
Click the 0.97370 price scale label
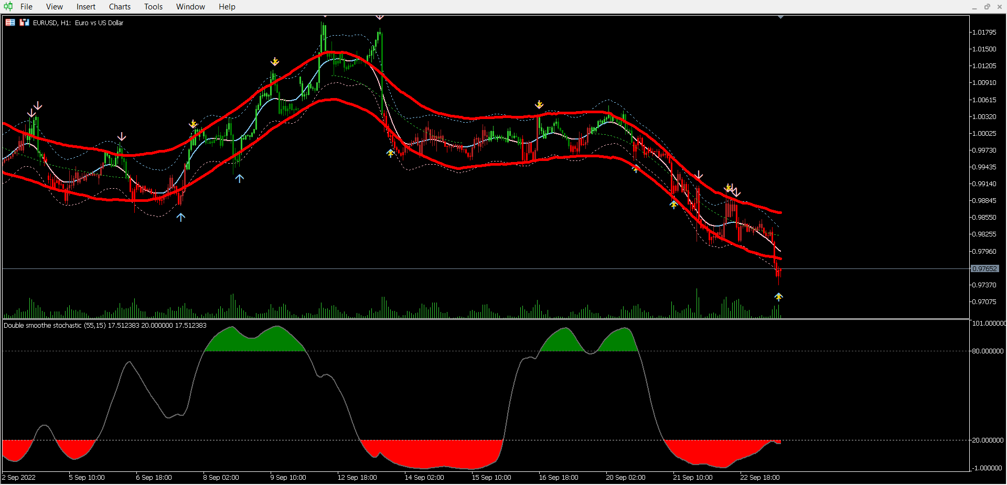tap(984, 285)
